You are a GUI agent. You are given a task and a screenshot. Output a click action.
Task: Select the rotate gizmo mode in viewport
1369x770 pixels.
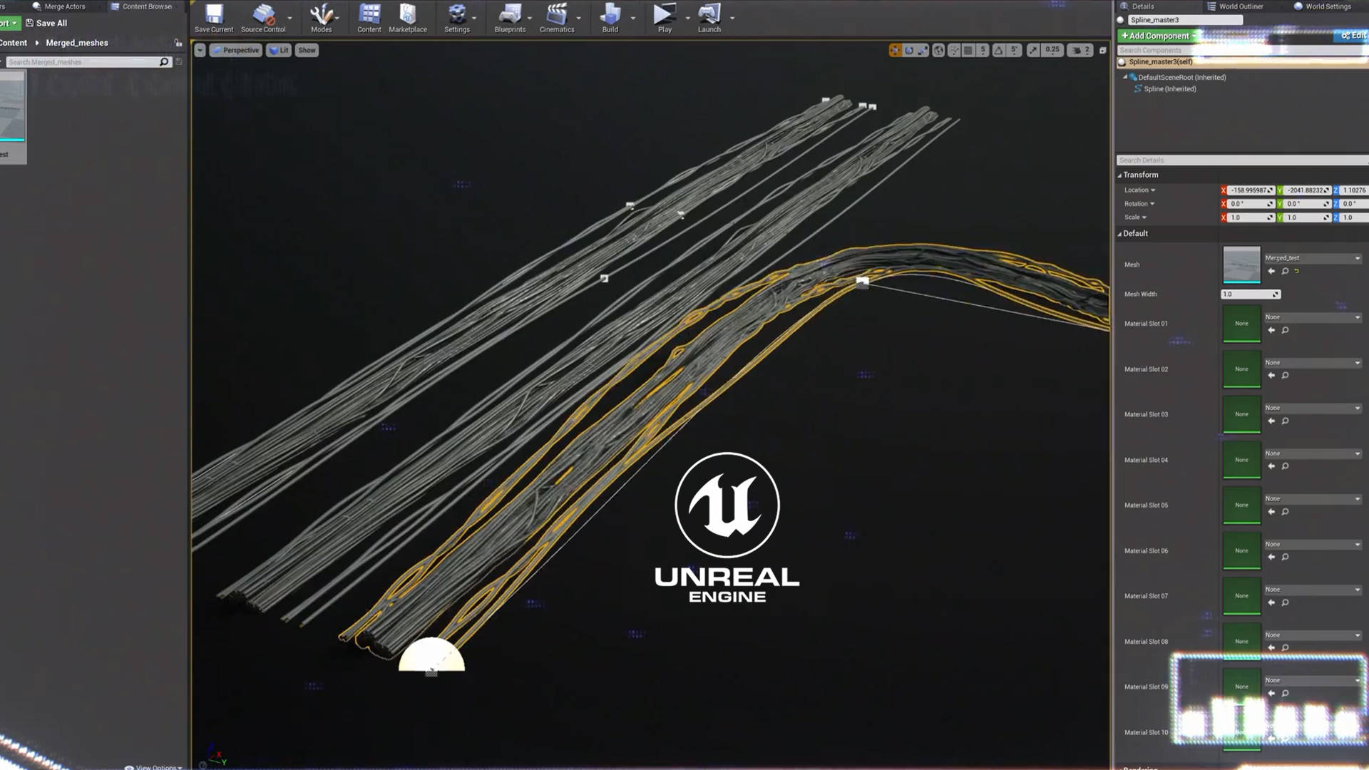point(909,50)
